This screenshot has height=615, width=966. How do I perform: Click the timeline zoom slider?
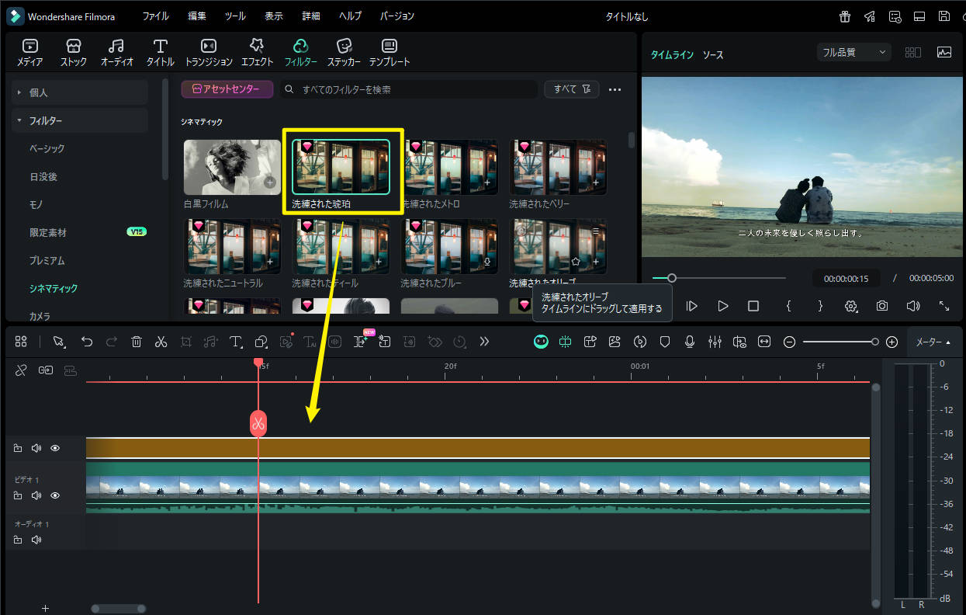pos(840,342)
